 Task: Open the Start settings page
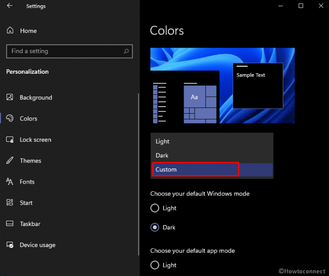tap(69, 203)
